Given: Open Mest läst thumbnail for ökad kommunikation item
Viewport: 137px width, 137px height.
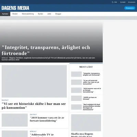Looking at the screenshot, I should 76,107.
